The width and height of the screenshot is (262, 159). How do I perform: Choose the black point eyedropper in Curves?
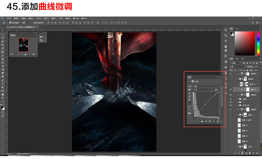tap(189, 94)
